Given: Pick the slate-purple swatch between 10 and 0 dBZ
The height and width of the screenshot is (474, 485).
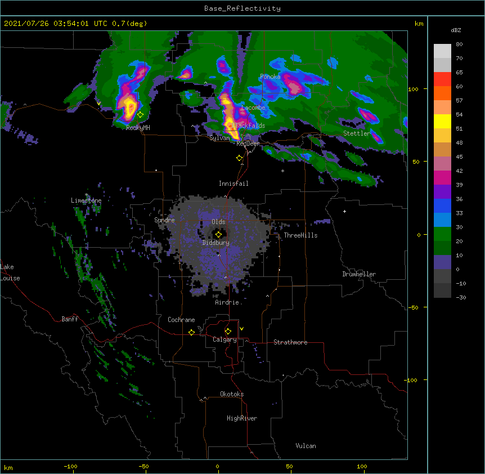Looking at the screenshot, I should pyautogui.click(x=442, y=262).
